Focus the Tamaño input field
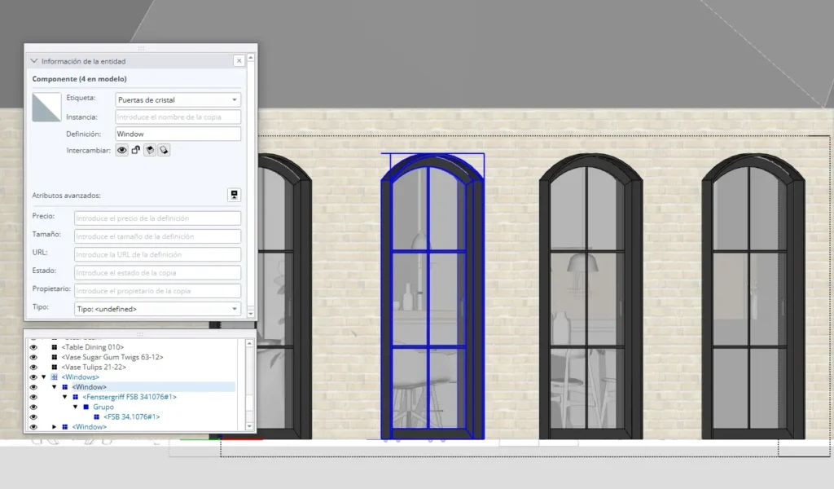This screenshot has width=834, height=489. 157,236
